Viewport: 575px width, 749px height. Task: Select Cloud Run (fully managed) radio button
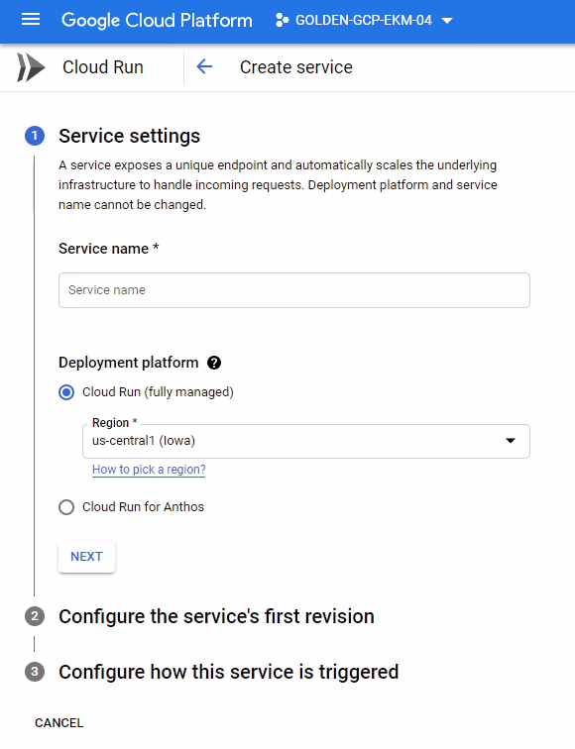(66, 392)
